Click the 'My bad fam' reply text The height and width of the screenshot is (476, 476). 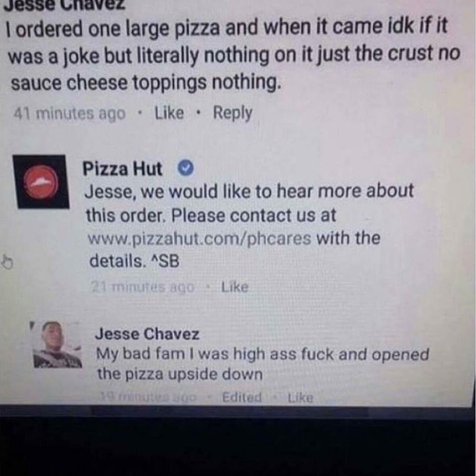pyautogui.click(x=263, y=364)
